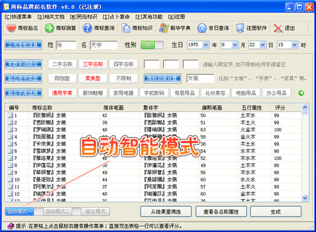Select 四字名称 name length option

[124, 64]
